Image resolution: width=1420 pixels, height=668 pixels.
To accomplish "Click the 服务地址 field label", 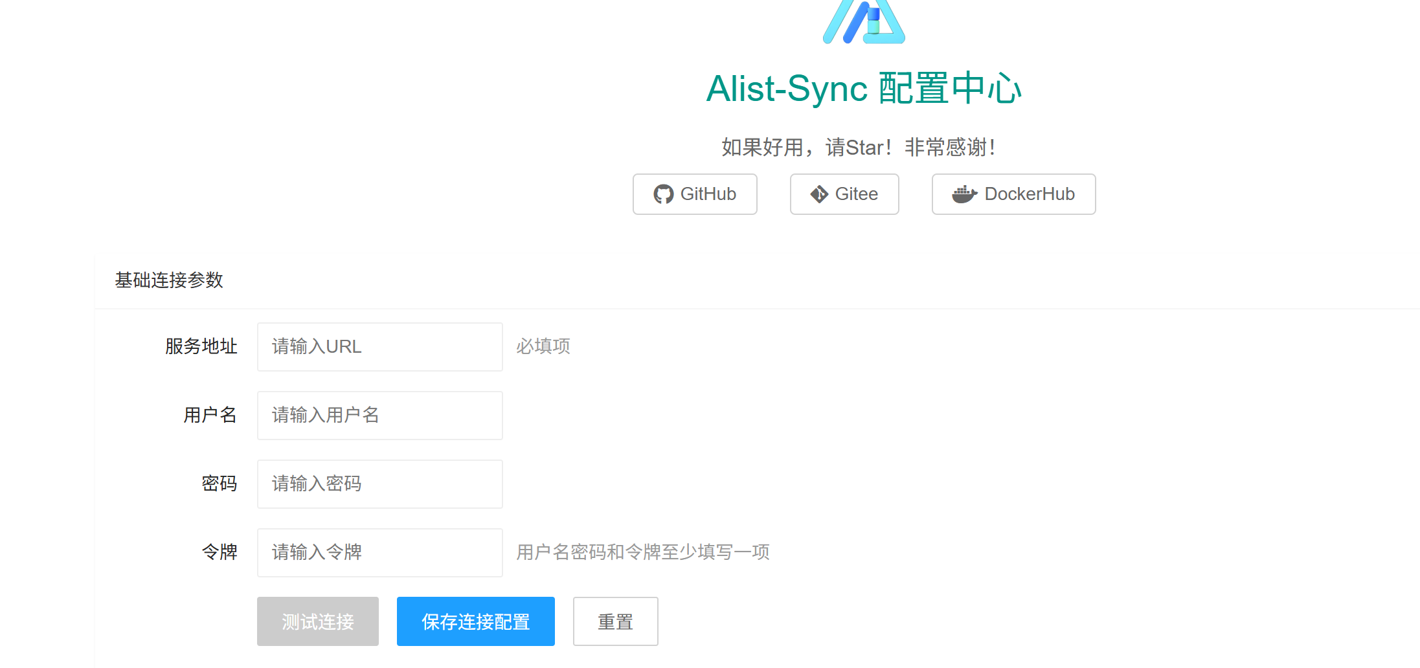I will [x=201, y=347].
